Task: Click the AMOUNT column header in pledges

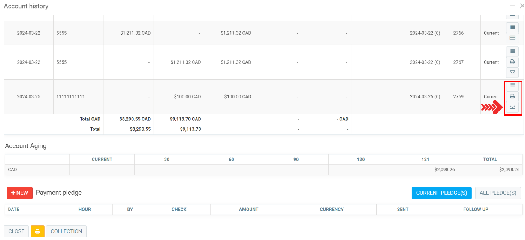Action: (x=248, y=210)
